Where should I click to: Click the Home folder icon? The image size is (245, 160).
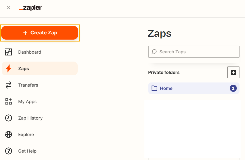coord(154,88)
